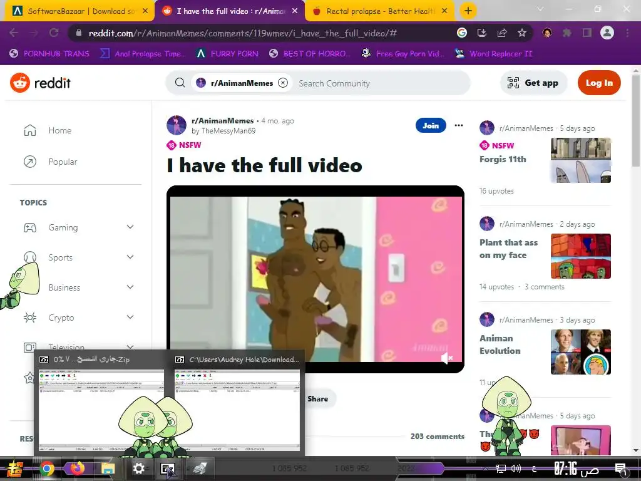Open the Extensions puzzle icon
641x481 pixels.
click(567, 33)
